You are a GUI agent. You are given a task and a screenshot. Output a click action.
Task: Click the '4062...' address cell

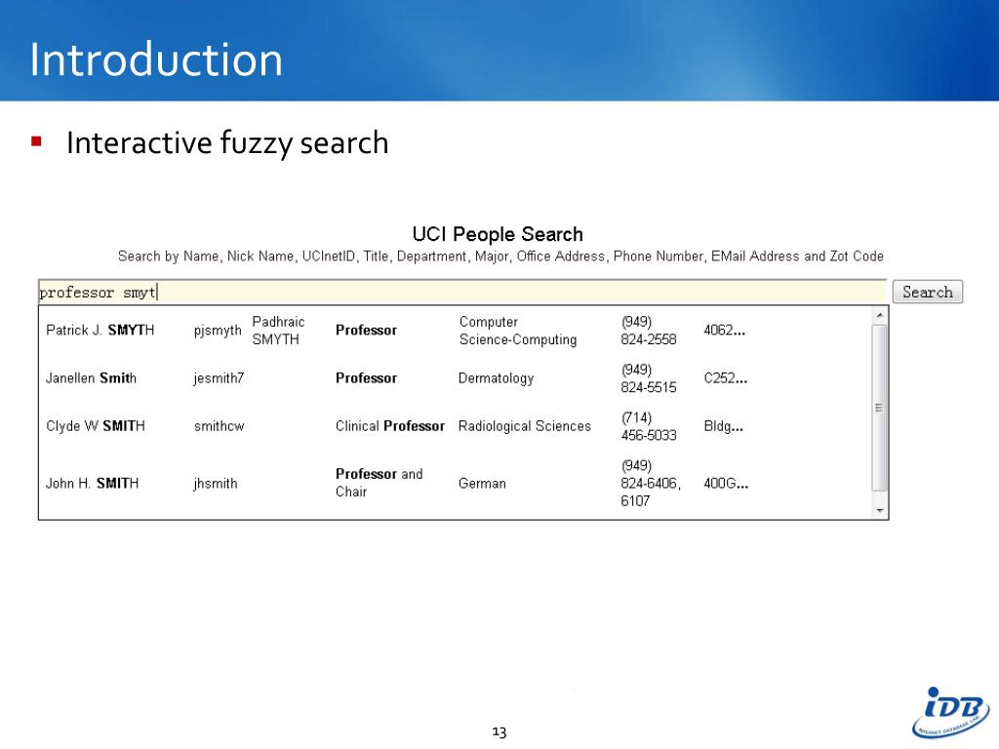tap(725, 330)
